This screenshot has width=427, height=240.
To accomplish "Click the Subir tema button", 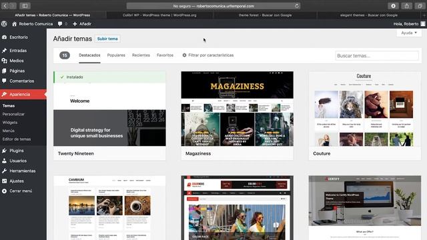I will (x=107, y=39).
